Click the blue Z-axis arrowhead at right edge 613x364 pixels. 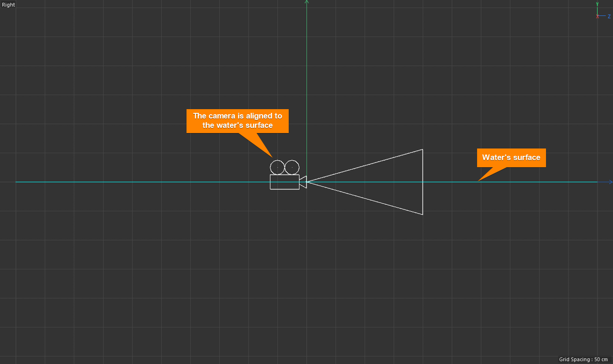610,182
